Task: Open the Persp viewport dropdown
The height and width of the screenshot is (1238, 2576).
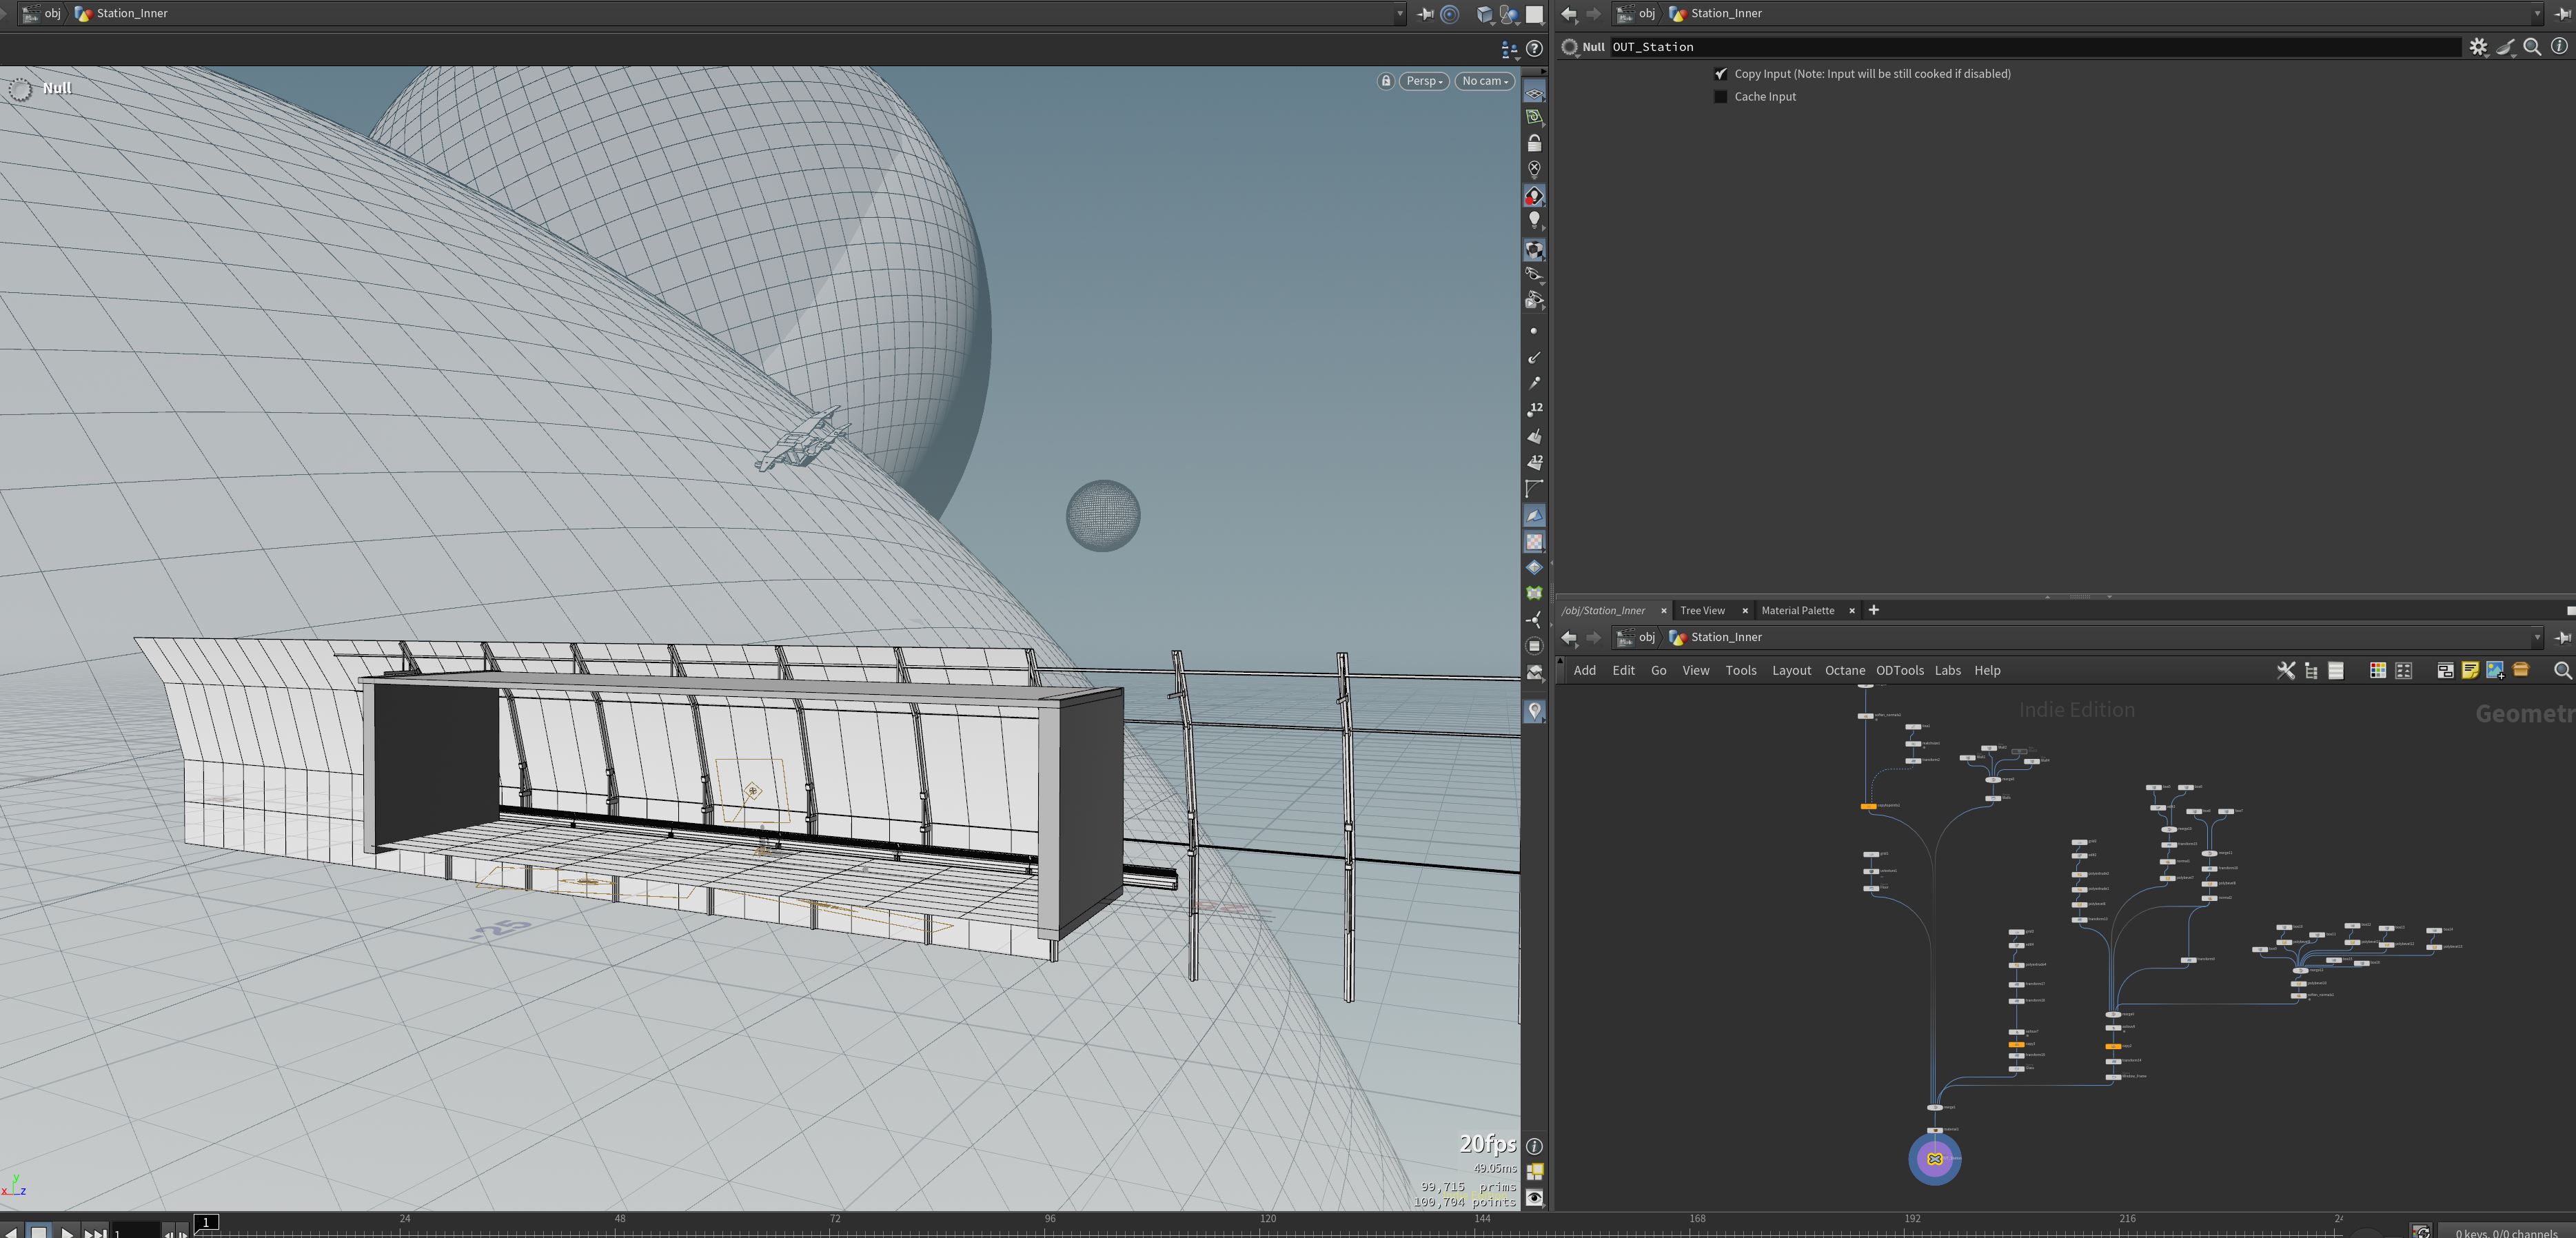Action: (1424, 81)
